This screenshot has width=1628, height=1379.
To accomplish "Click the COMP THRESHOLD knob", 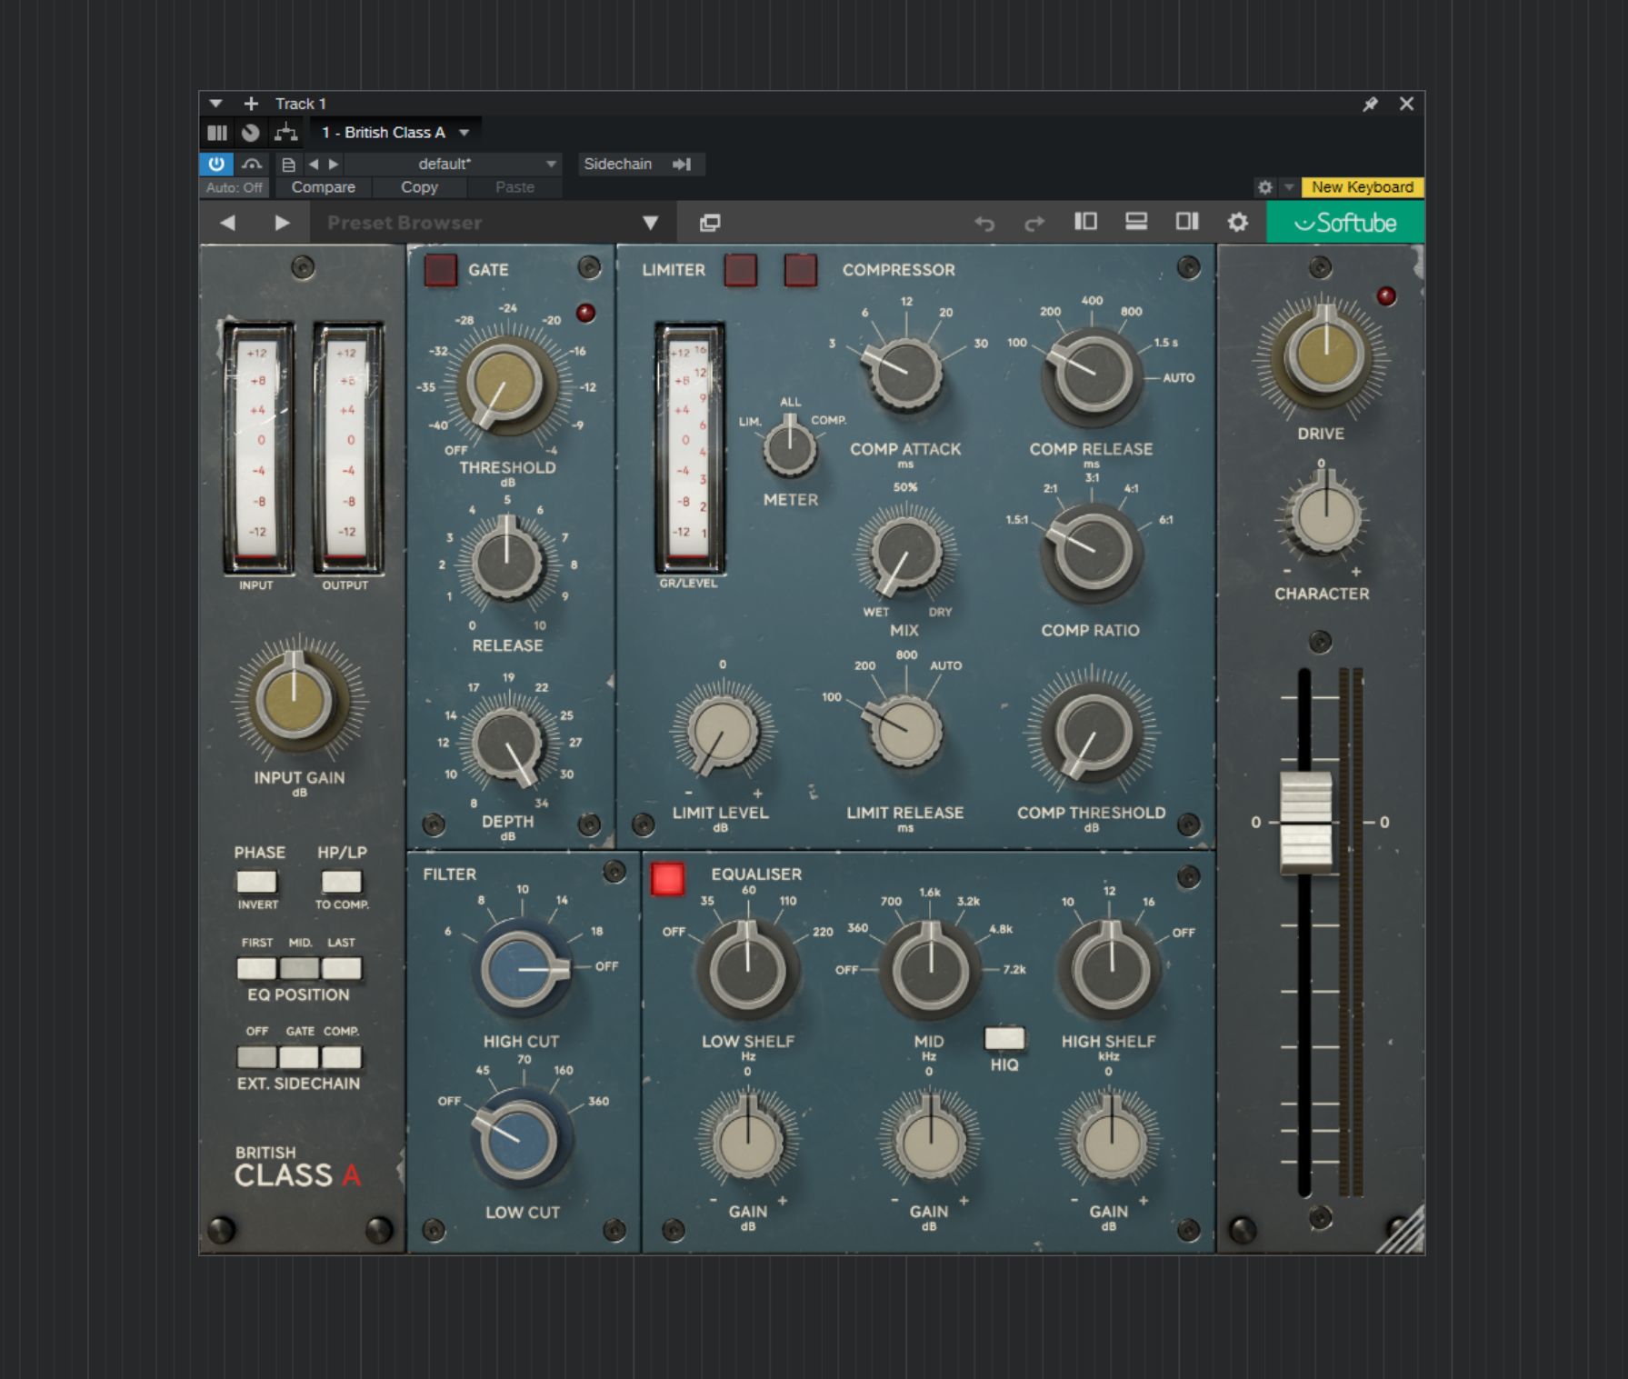I will click(1093, 733).
